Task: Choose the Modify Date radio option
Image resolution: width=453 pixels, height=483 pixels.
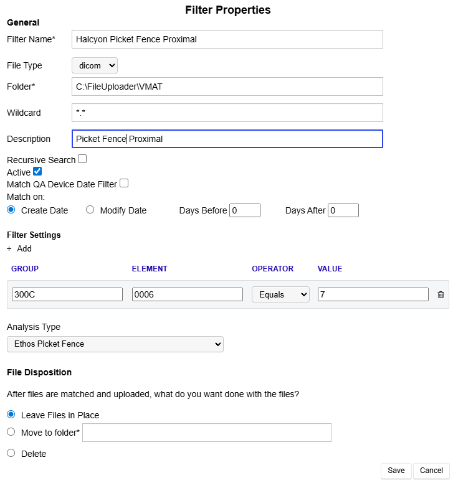Action: coord(90,210)
